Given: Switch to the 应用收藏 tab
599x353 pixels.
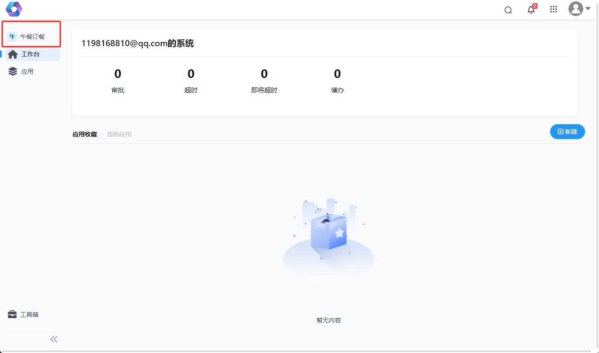Looking at the screenshot, I should 85,134.
